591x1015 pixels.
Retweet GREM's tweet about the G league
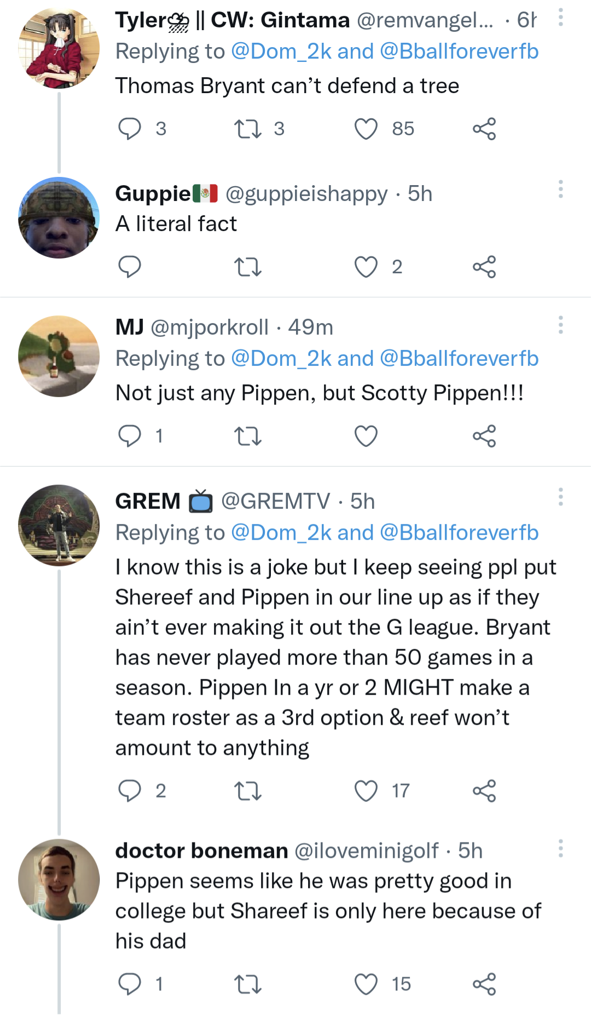248,792
